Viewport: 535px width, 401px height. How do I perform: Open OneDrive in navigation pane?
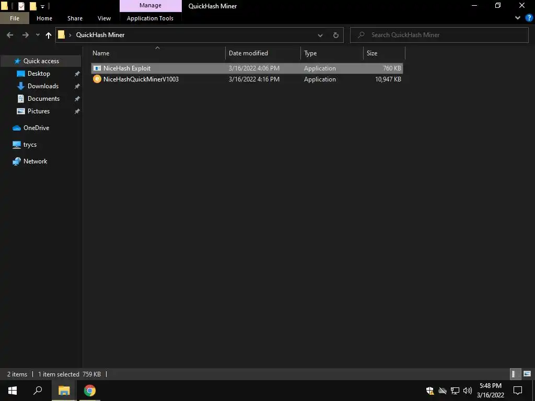coord(36,128)
